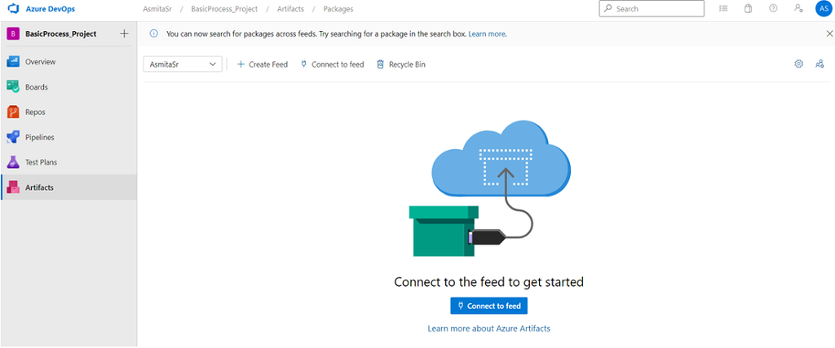Expand the AsmitaSr feed dropdown
835x348 pixels.
click(x=183, y=64)
